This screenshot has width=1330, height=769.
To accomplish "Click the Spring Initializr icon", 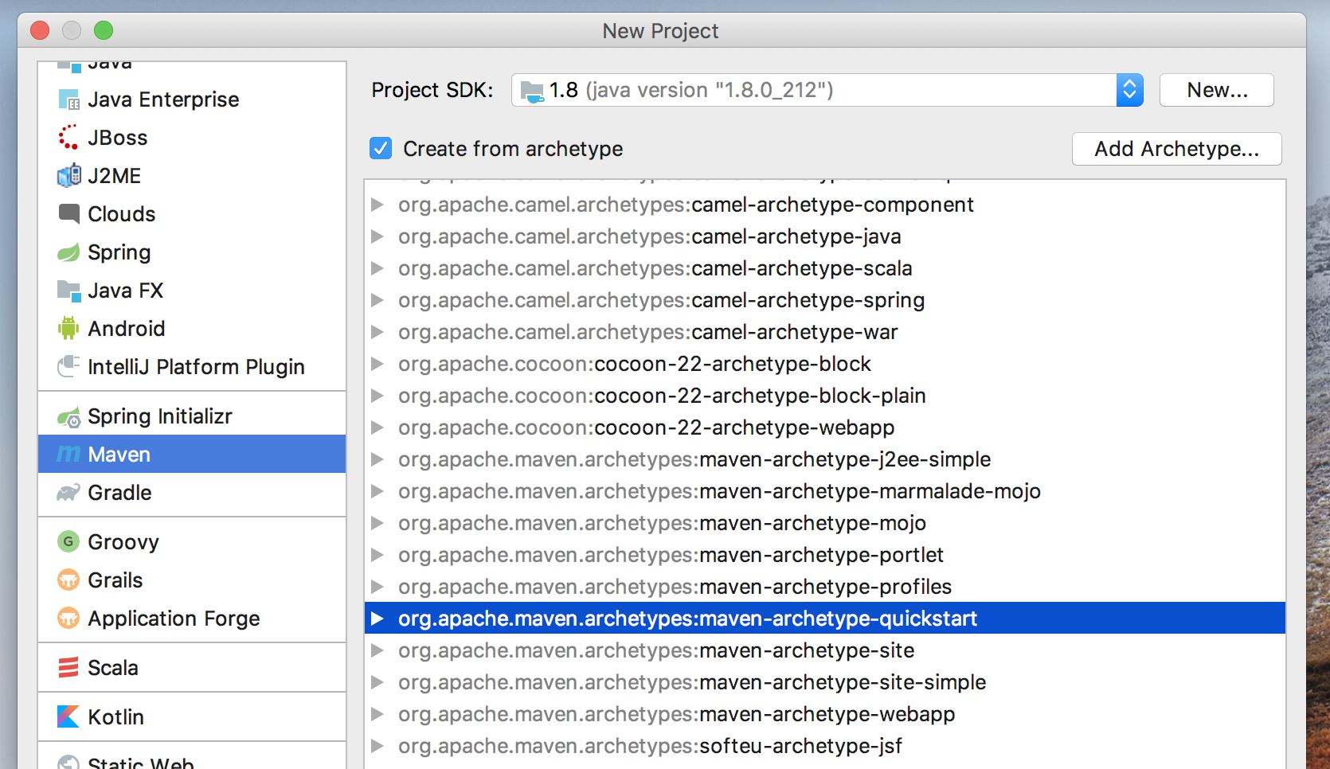I will 68,416.
